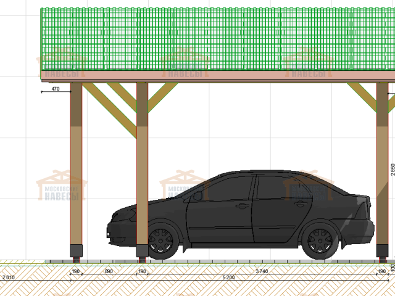
Task: Click the 2010 dimension at bottom left
Action: tap(8, 278)
